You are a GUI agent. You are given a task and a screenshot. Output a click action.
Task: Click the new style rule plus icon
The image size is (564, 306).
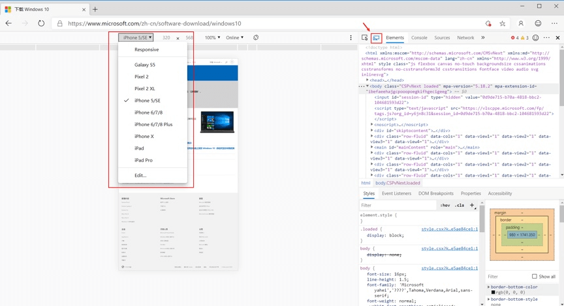[472, 205]
